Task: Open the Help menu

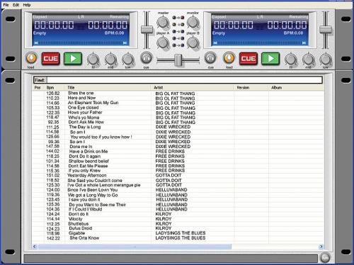Action: coord(27,5)
